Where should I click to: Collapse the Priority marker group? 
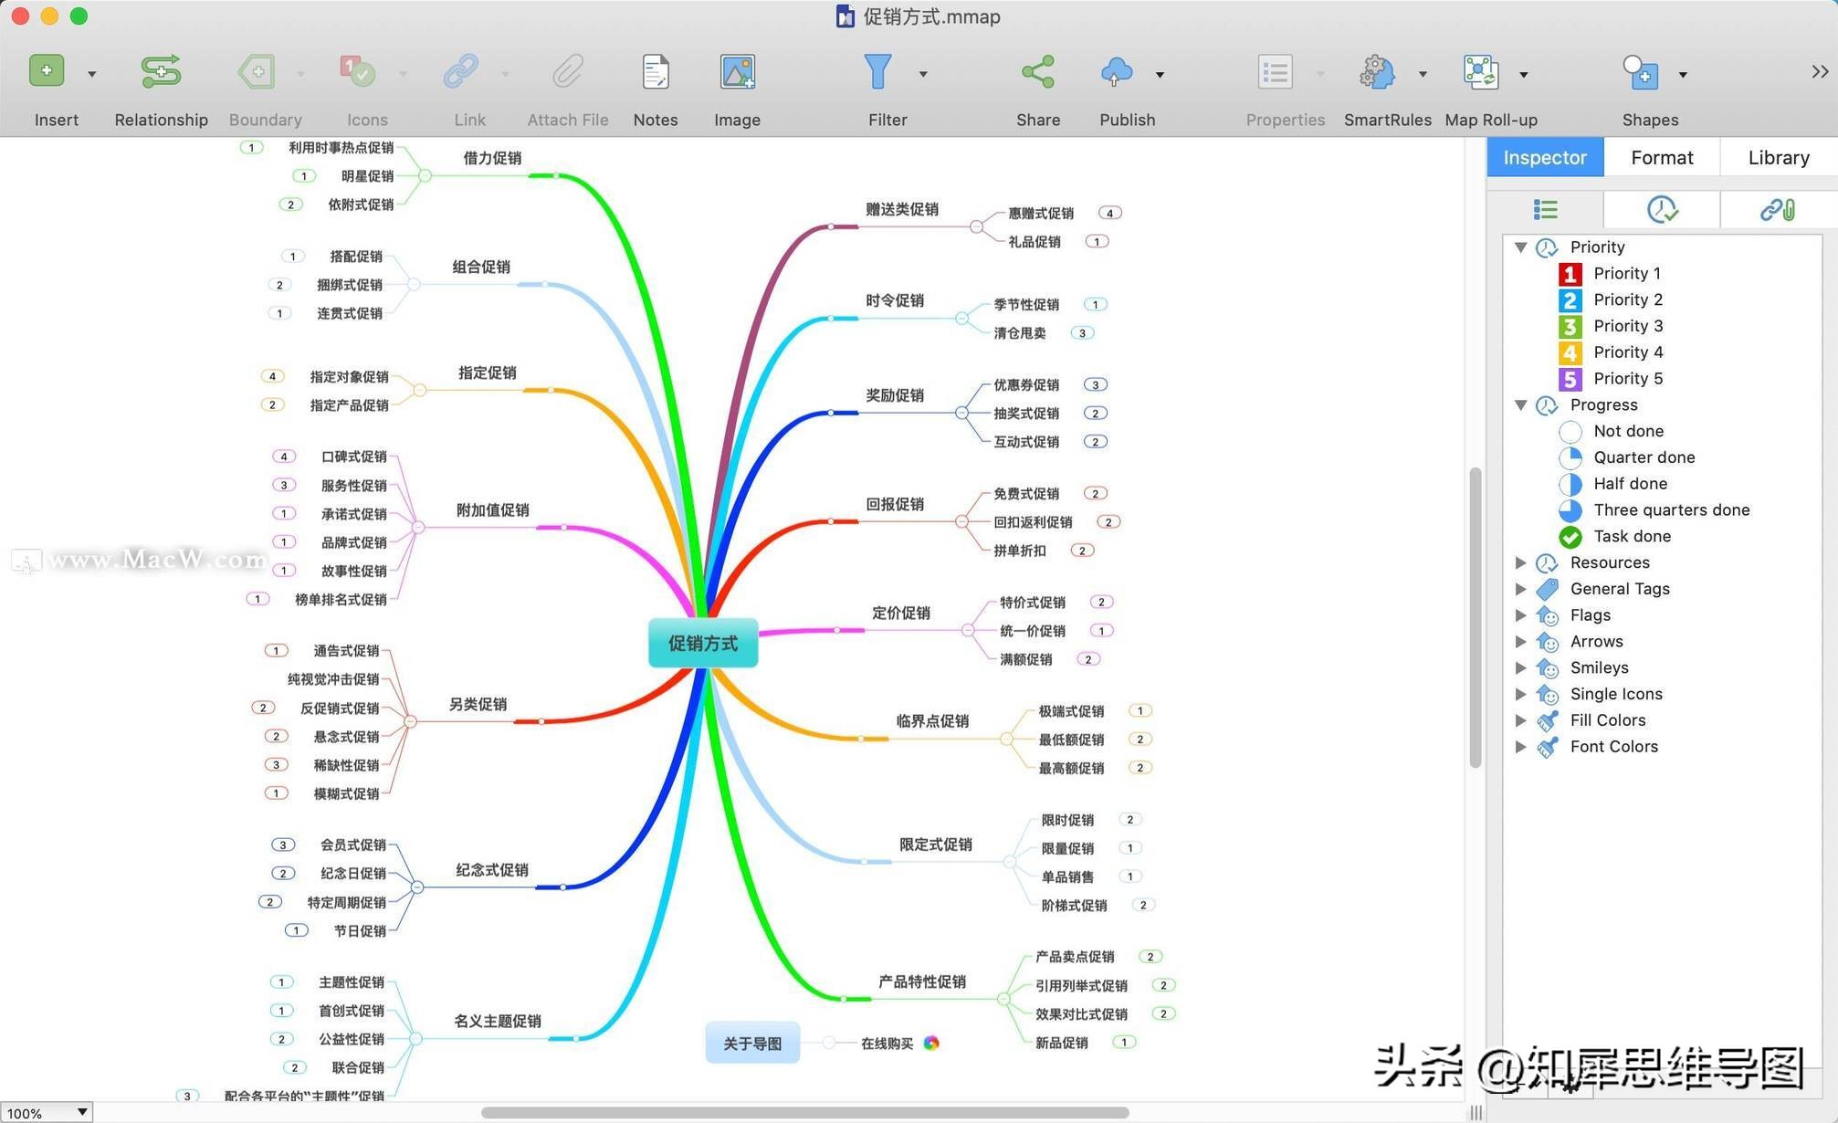click(1520, 247)
